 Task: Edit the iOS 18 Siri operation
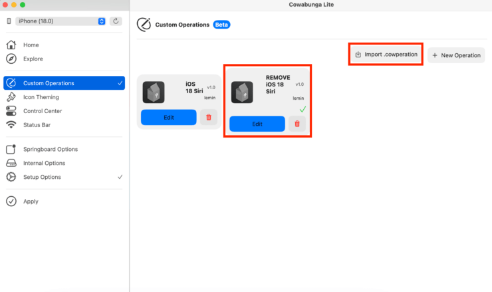168,118
